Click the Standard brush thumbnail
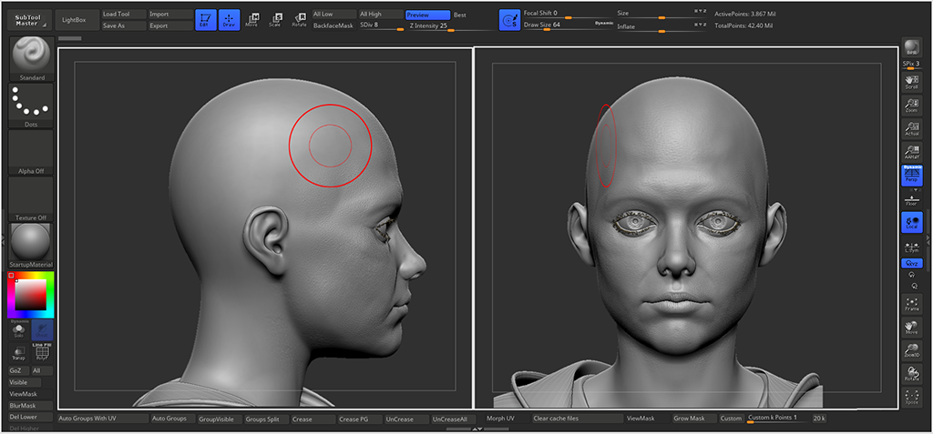 31,59
